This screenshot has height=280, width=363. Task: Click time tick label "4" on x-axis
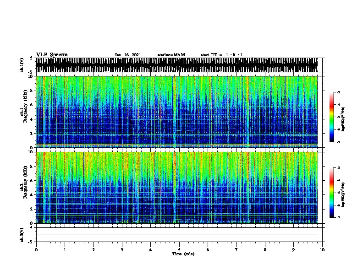pos(151,250)
